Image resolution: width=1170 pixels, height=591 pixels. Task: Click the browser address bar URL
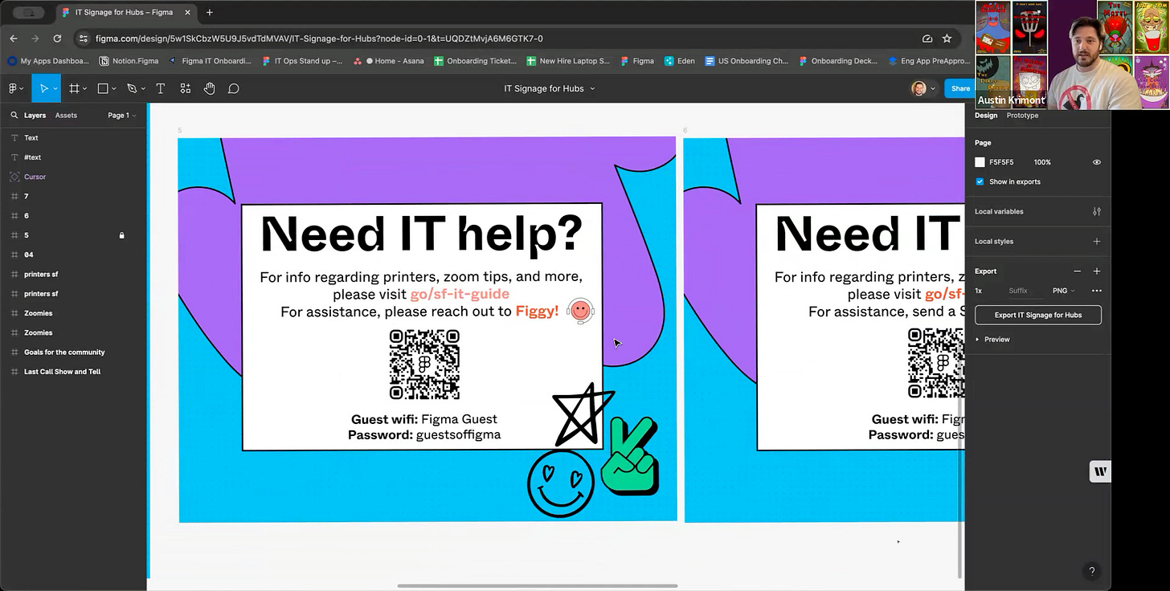click(319, 39)
